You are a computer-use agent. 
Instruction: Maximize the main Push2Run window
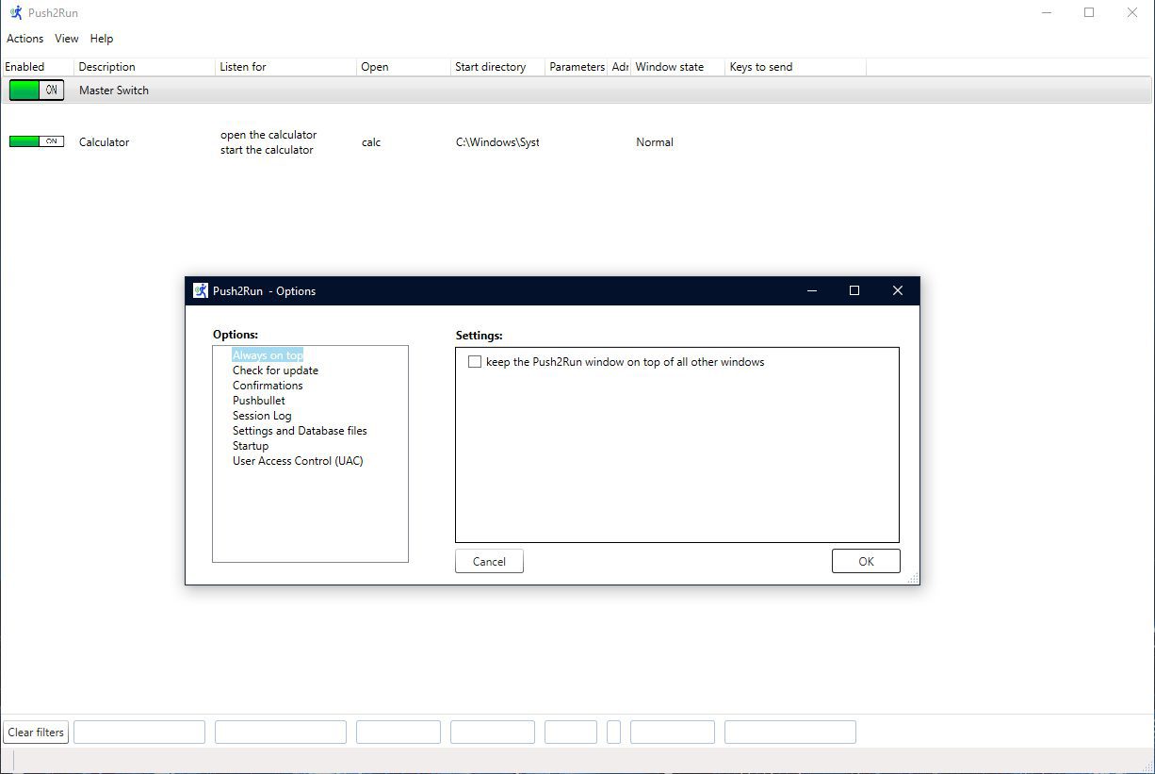point(1089,13)
